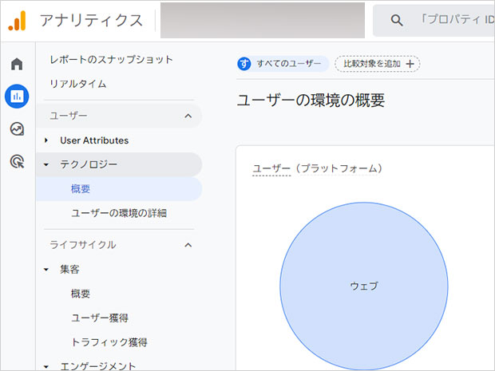Image resolution: width=495 pixels, height=371 pixels.
Task: Click the plus icon on 比較対象を追加
Action: [410, 64]
